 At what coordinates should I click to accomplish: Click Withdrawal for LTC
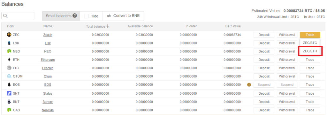pyautogui.click(x=287, y=68)
